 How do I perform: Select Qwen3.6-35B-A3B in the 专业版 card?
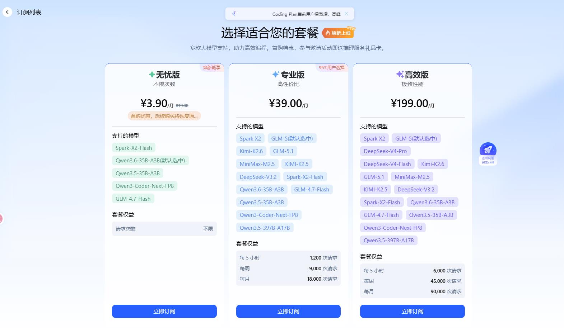pyautogui.click(x=262, y=189)
